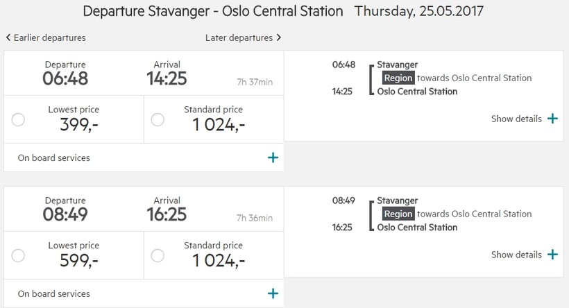Click the Region badge for 08:49 train
This screenshot has width=569, height=308.
point(398,214)
